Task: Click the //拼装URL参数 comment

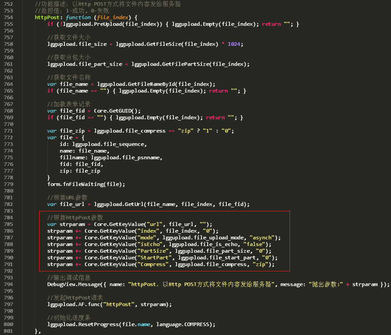Action: tap(67, 198)
